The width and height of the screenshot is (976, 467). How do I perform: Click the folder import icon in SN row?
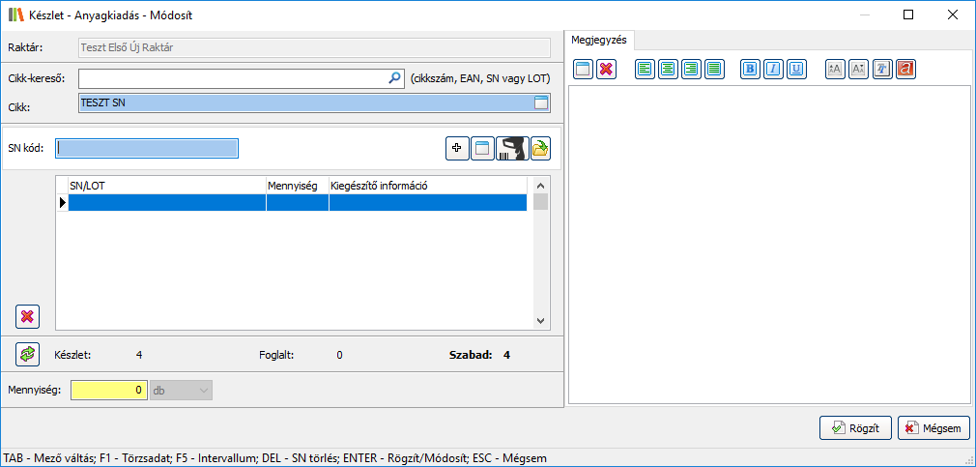[540, 149]
